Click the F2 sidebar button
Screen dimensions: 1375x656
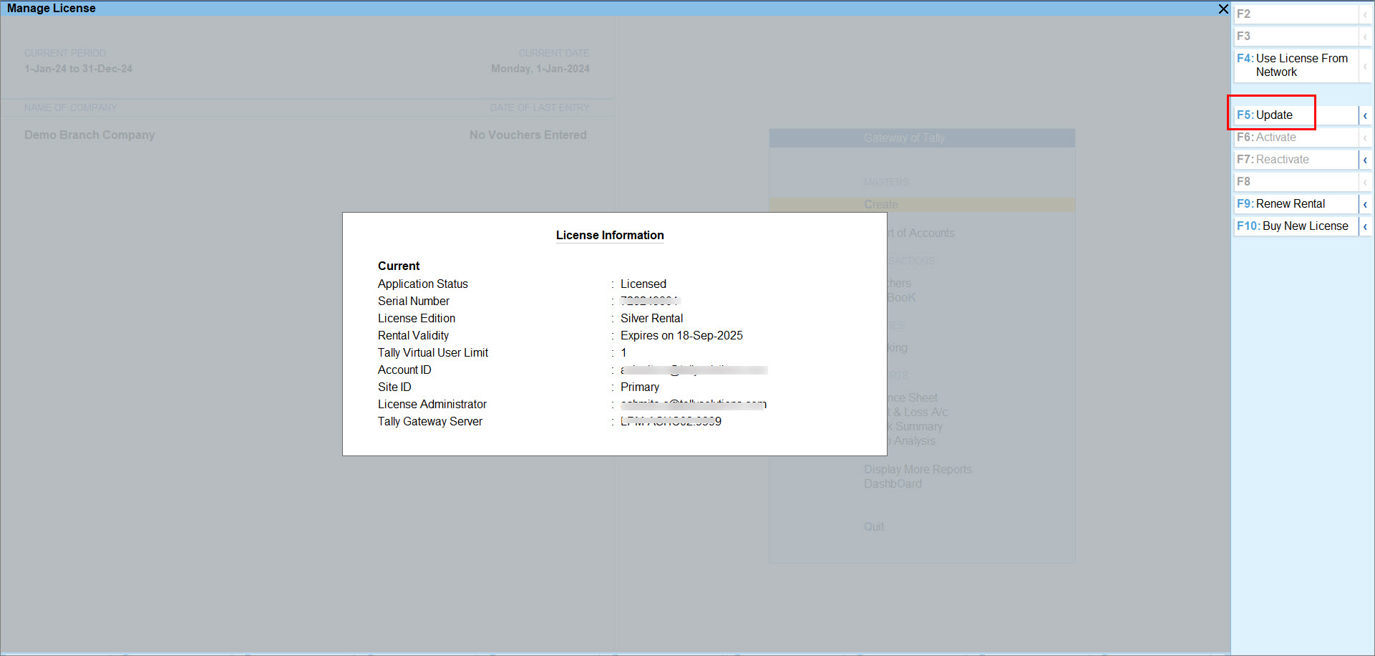tap(1296, 14)
